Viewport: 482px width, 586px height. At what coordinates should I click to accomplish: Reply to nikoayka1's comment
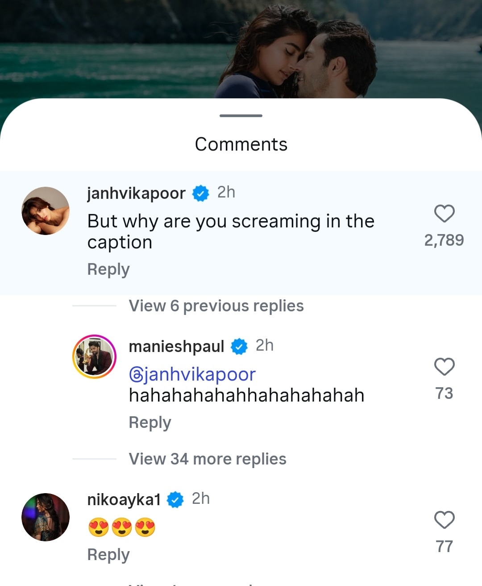(108, 555)
